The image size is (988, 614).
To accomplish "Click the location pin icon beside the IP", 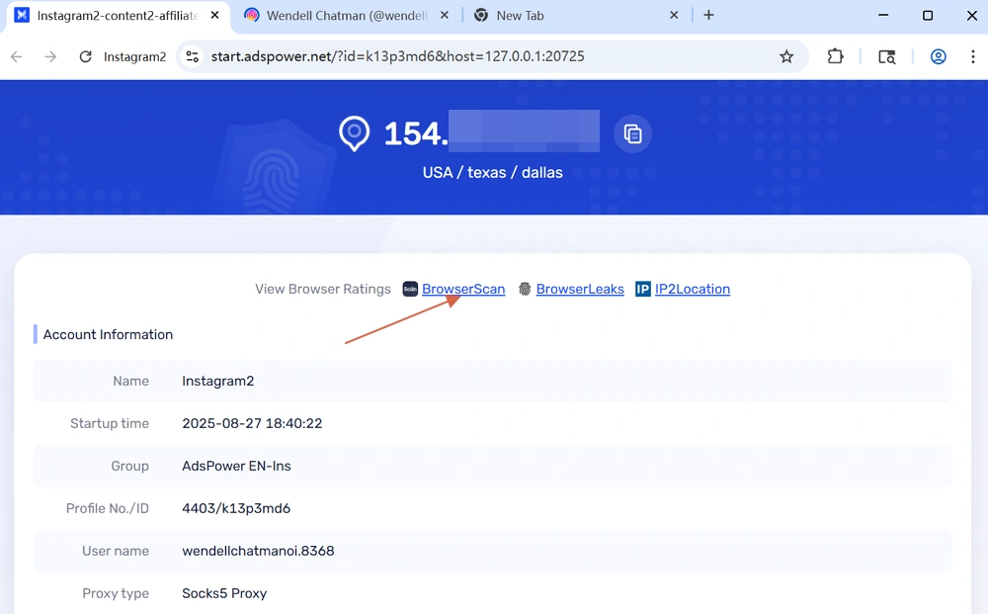I will (354, 133).
